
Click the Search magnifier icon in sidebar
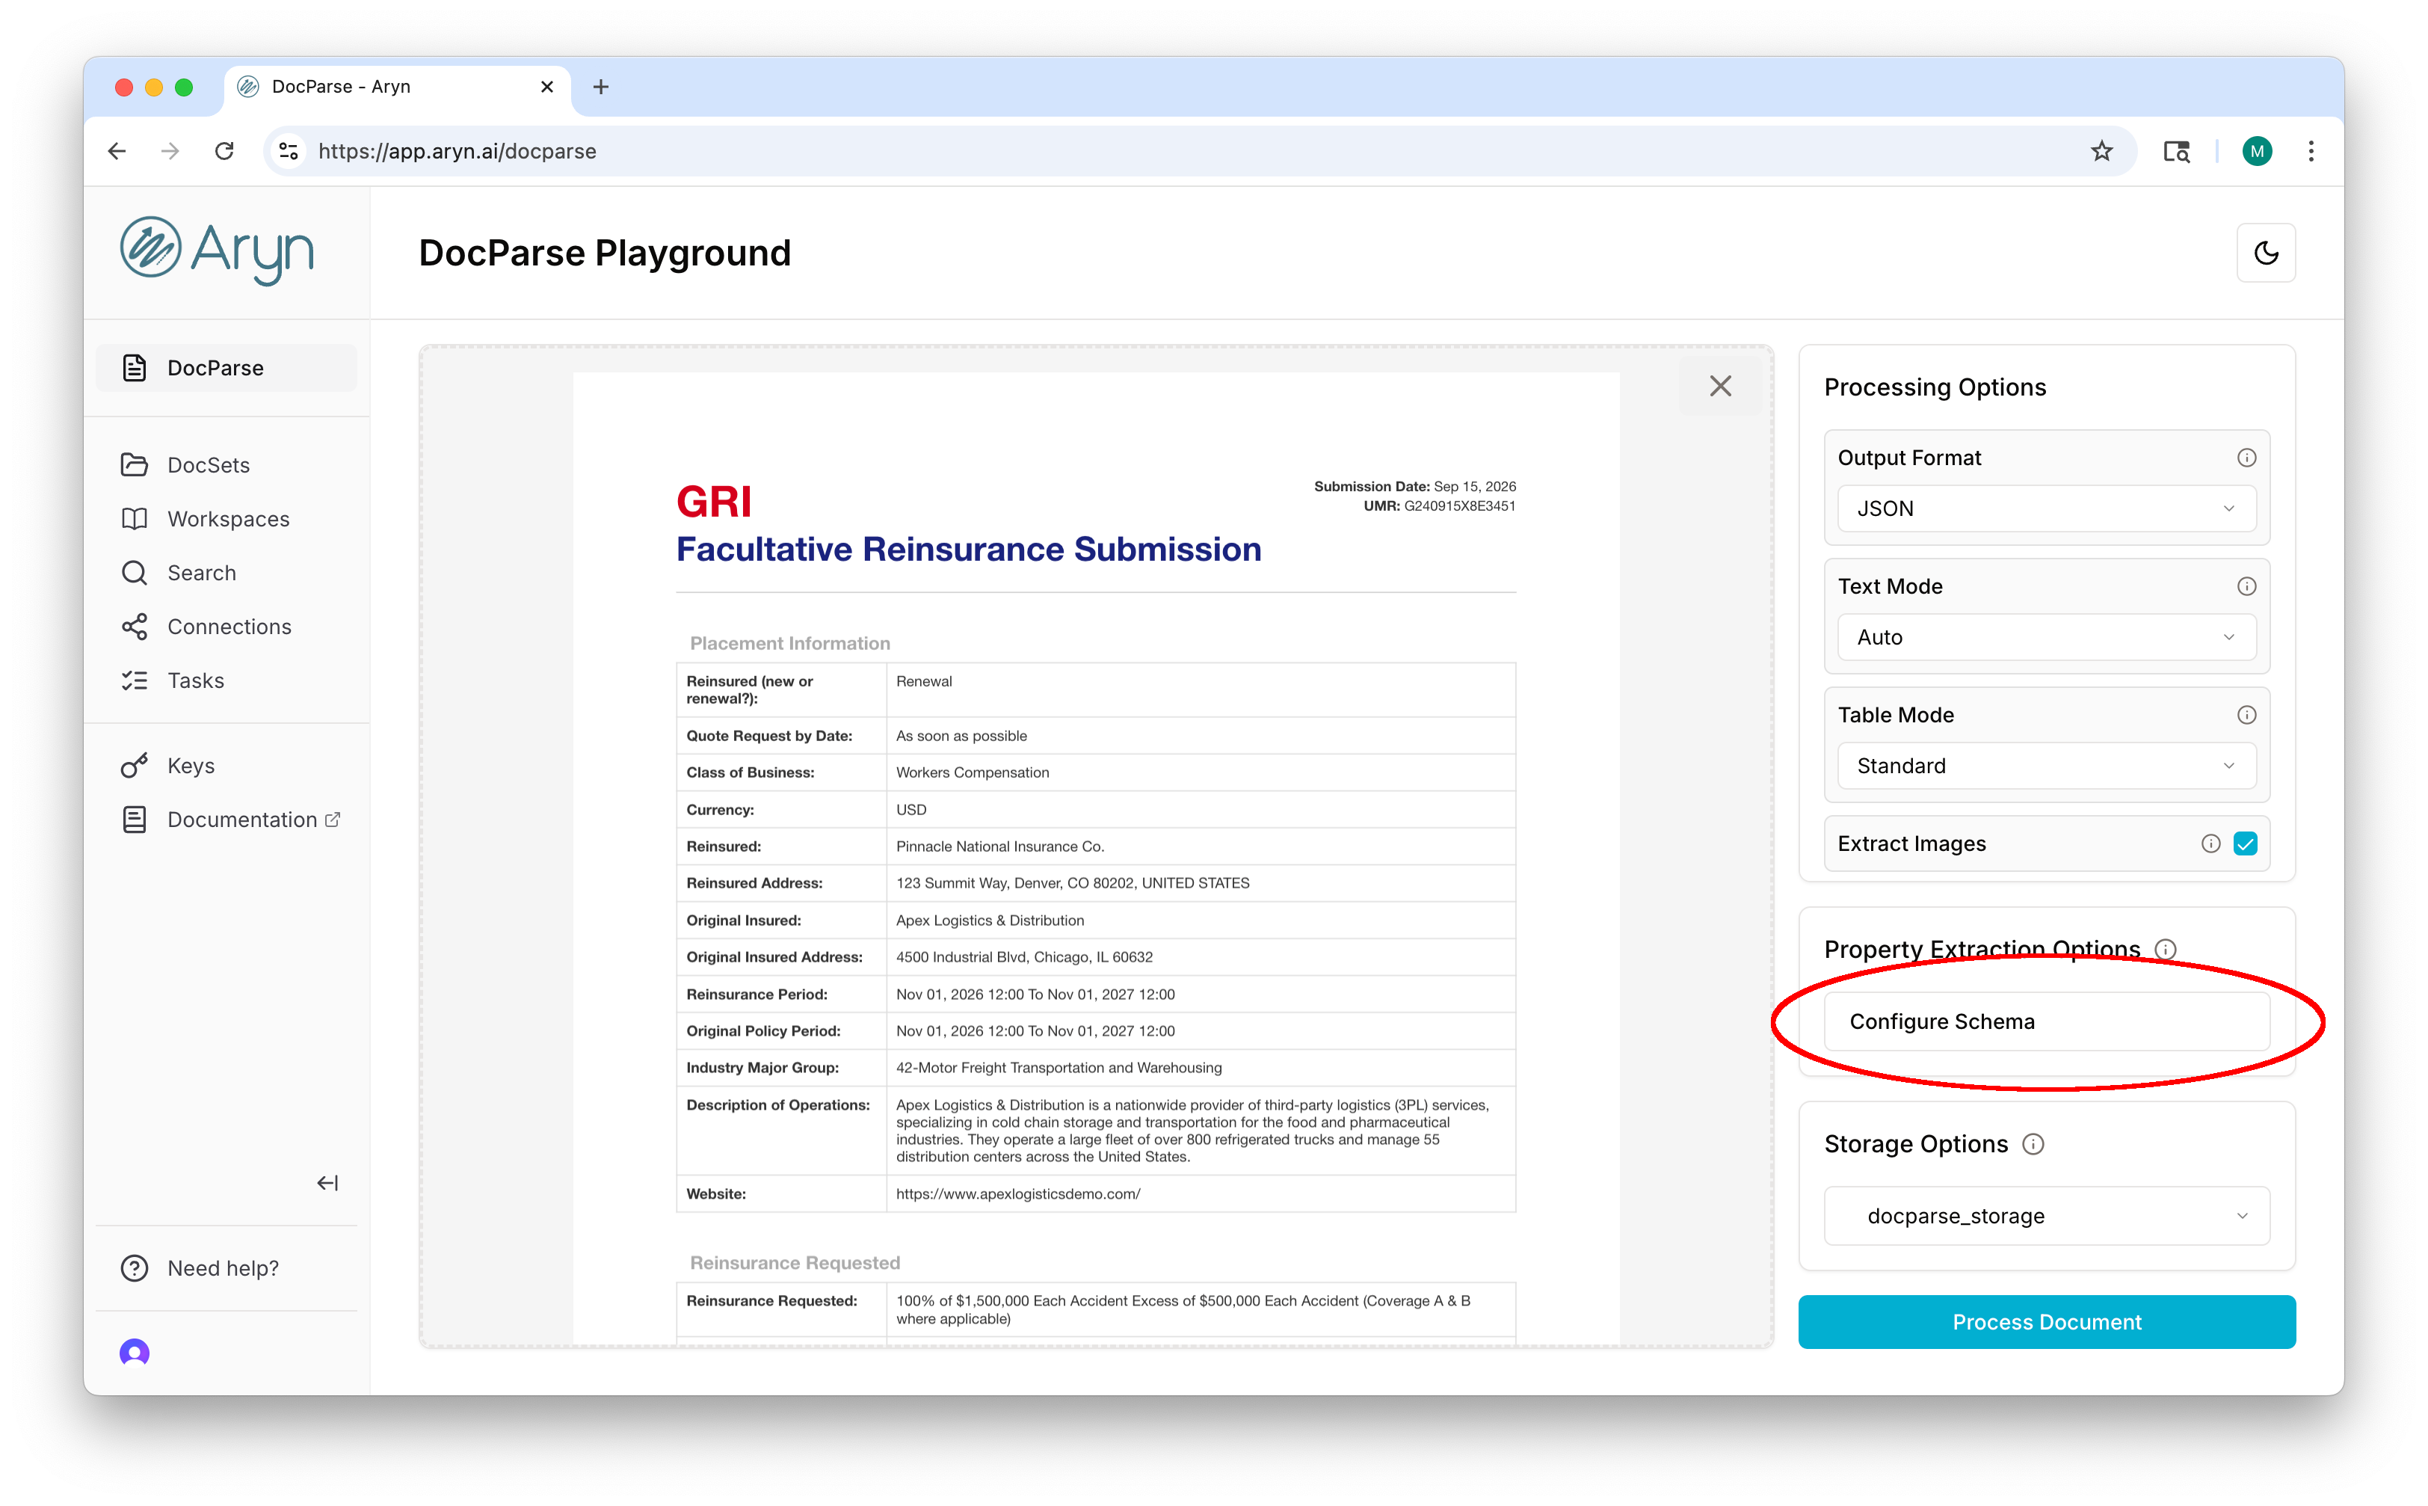click(x=135, y=572)
